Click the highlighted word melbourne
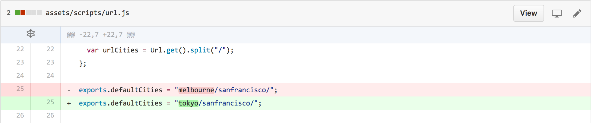This screenshot has width=593, height=123. [196, 90]
